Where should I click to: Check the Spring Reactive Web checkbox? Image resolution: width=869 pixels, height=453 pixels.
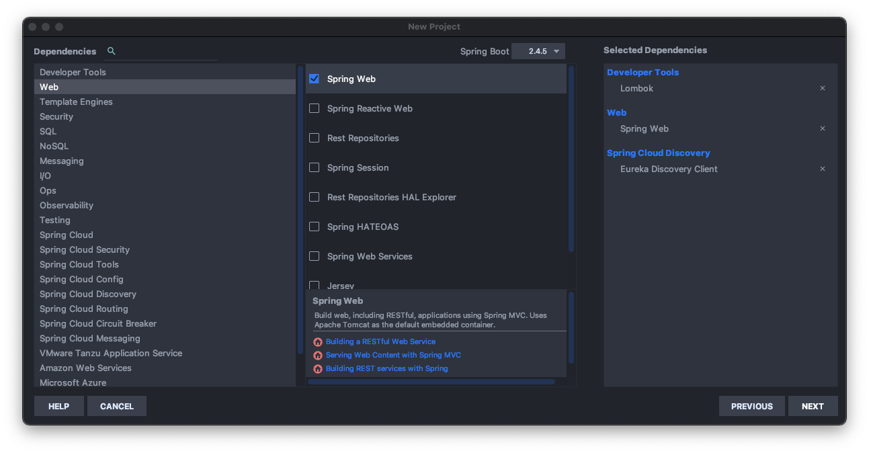(314, 108)
